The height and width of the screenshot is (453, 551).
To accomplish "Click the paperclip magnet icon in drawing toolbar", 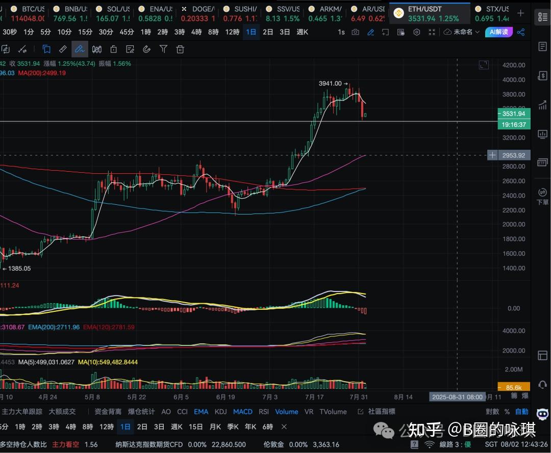I will point(147,49).
